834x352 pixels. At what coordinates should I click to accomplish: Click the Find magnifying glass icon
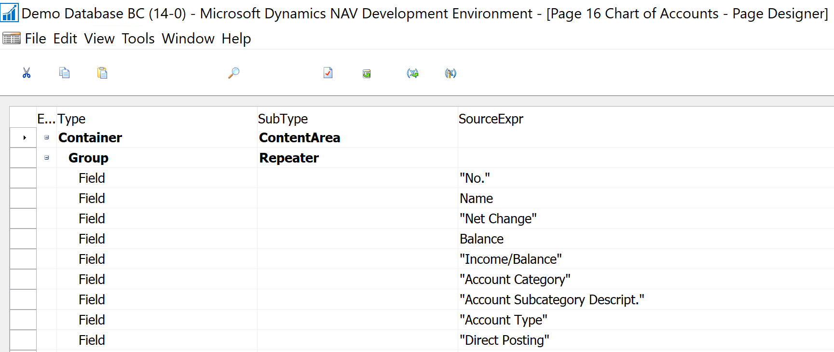[x=234, y=73]
